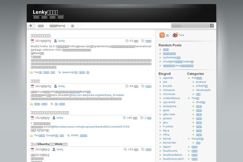This screenshot has width=243, height=162.
Task: Open blogroll link linuxfromscratch
Action: [173, 159]
